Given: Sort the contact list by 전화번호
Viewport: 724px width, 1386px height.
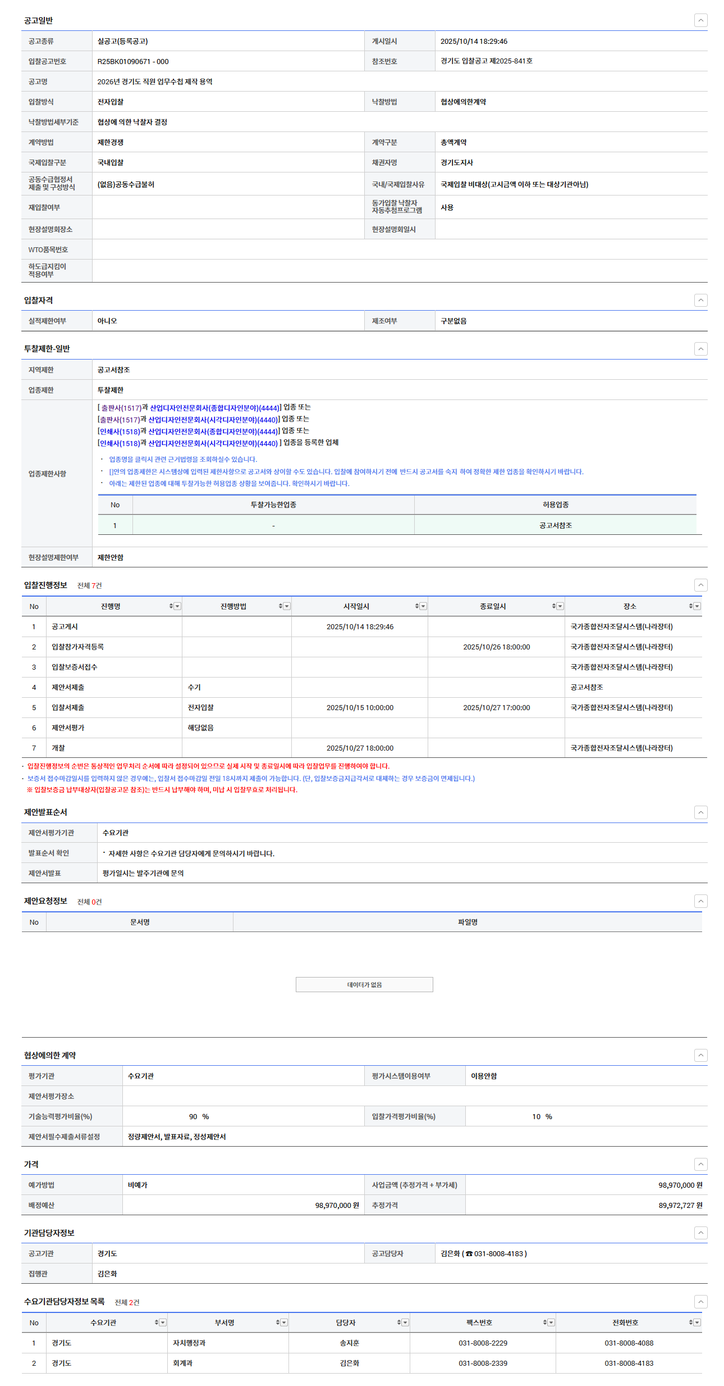Looking at the screenshot, I should click(691, 1323).
